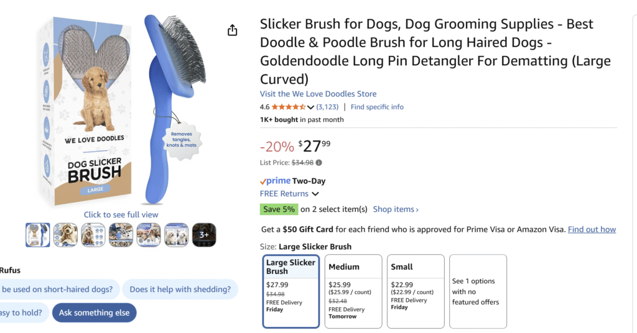The width and height of the screenshot is (637, 333).
Task: Select the Large Slicker Brush size option
Action: pyautogui.click(x=291, y=291)
